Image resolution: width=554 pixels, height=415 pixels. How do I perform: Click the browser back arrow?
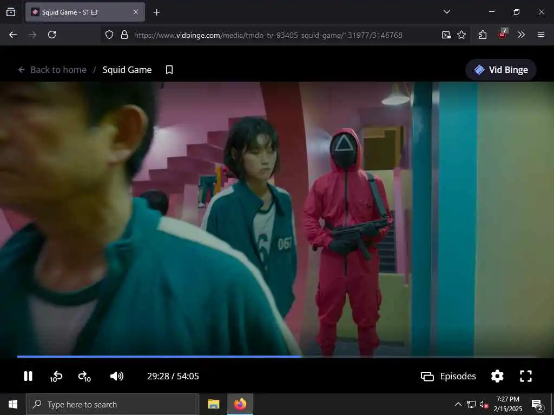[13, 35]
